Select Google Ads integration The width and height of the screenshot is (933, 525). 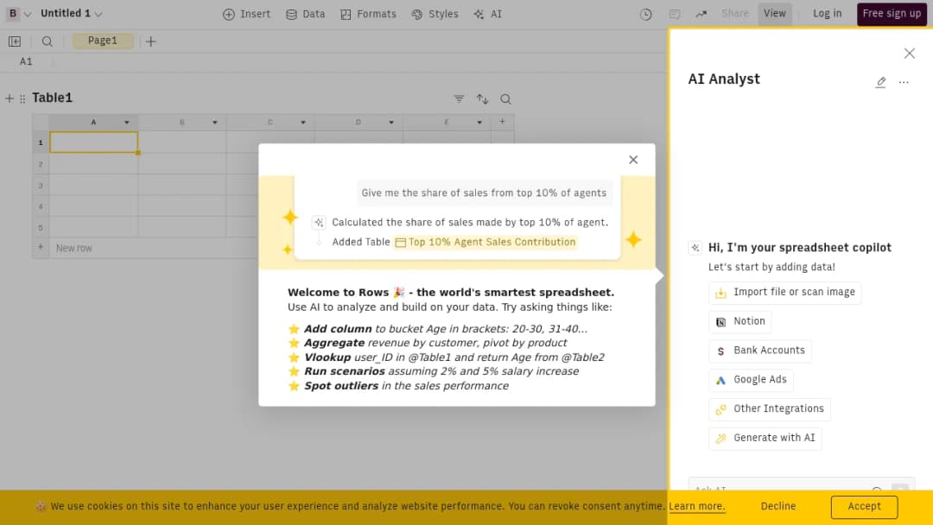[x=751, y=380]
